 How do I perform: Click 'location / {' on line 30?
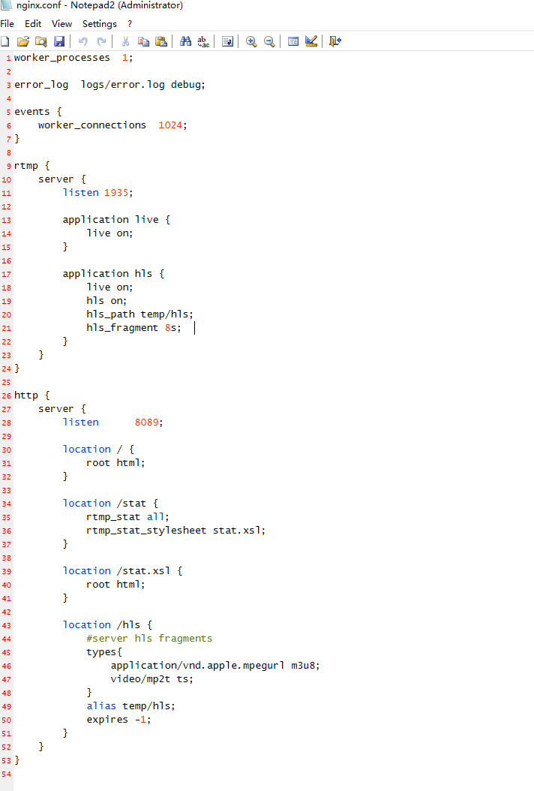point(98,449)
